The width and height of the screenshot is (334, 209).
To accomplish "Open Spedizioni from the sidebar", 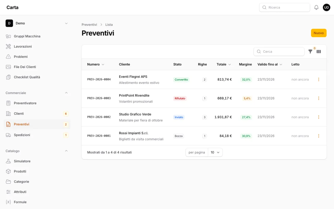I will 37,135.
